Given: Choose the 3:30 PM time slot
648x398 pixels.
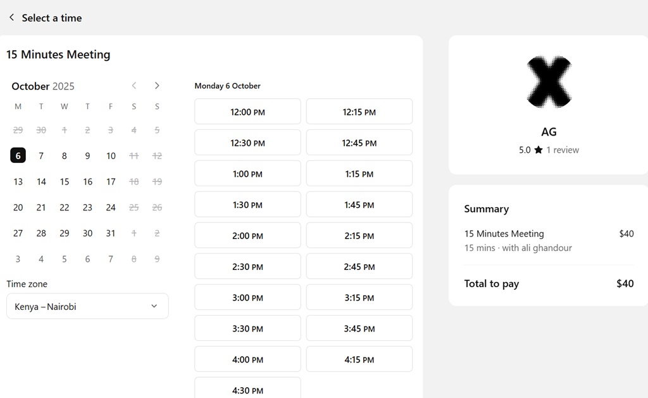Looking at the screenshot, I should pyautogui.click(x=247, y=328).
